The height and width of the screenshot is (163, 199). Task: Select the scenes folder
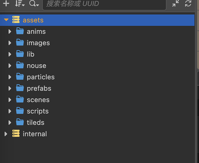(38, 100)
